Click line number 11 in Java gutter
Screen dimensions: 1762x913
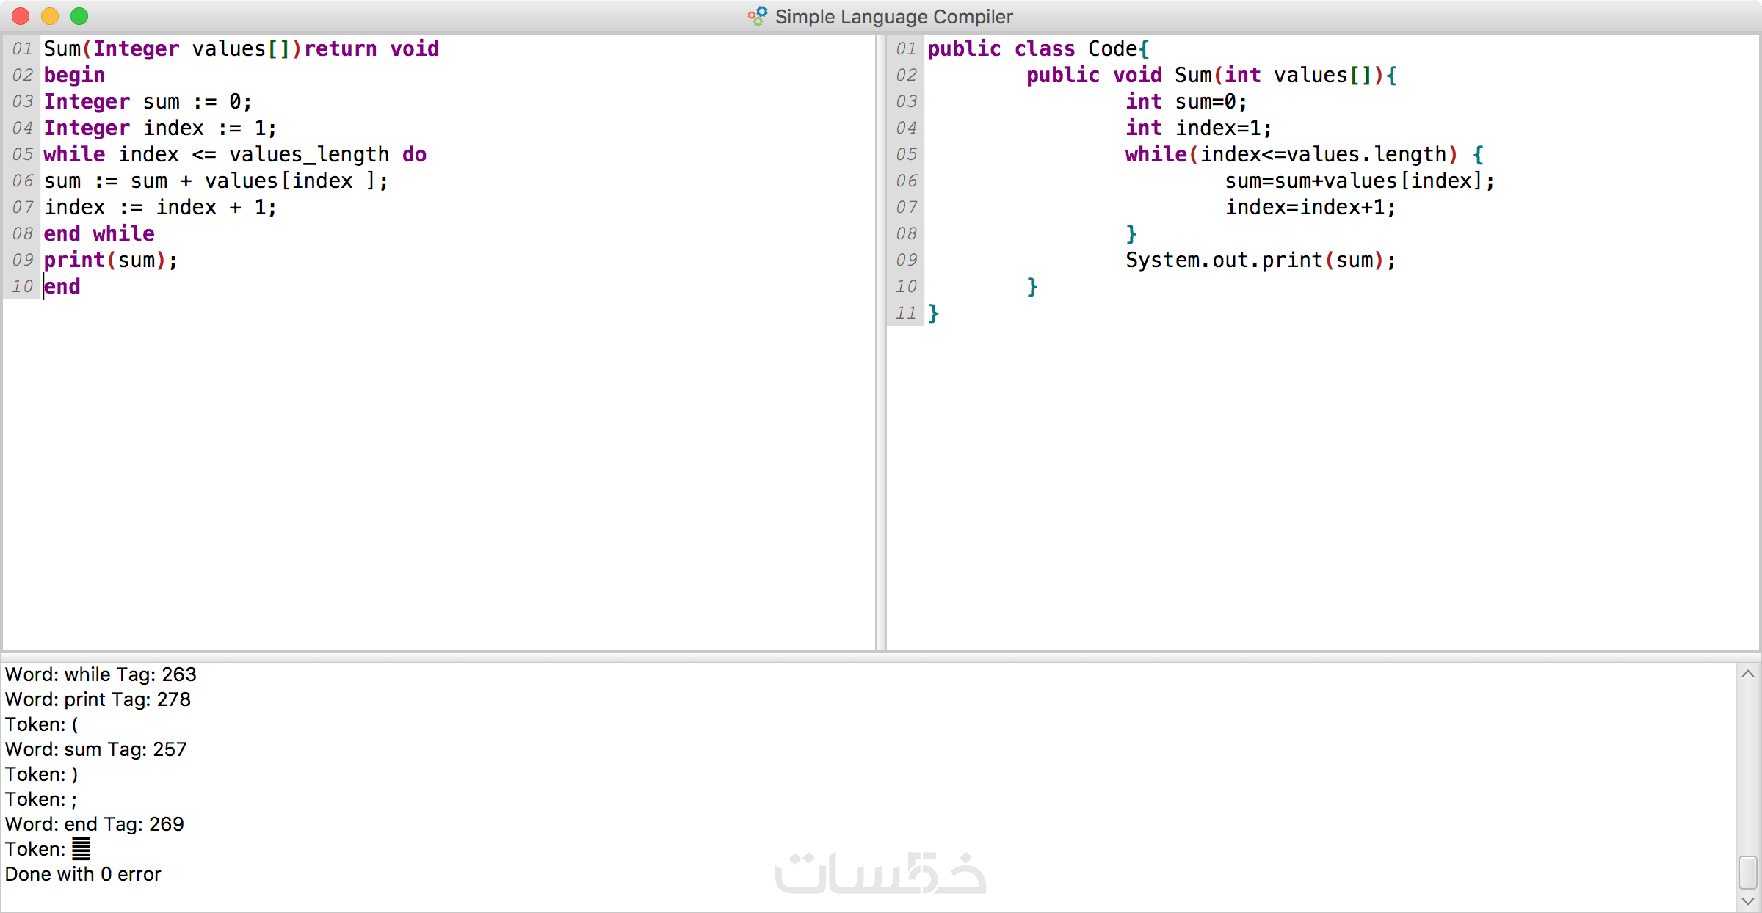906,313
